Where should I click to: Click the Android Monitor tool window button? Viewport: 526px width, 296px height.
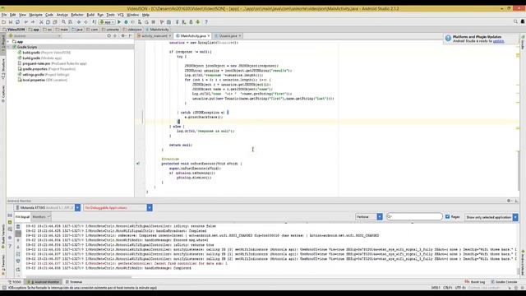coord(43,282)
